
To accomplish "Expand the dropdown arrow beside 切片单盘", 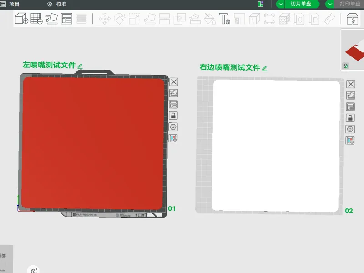I will (281, 4).
